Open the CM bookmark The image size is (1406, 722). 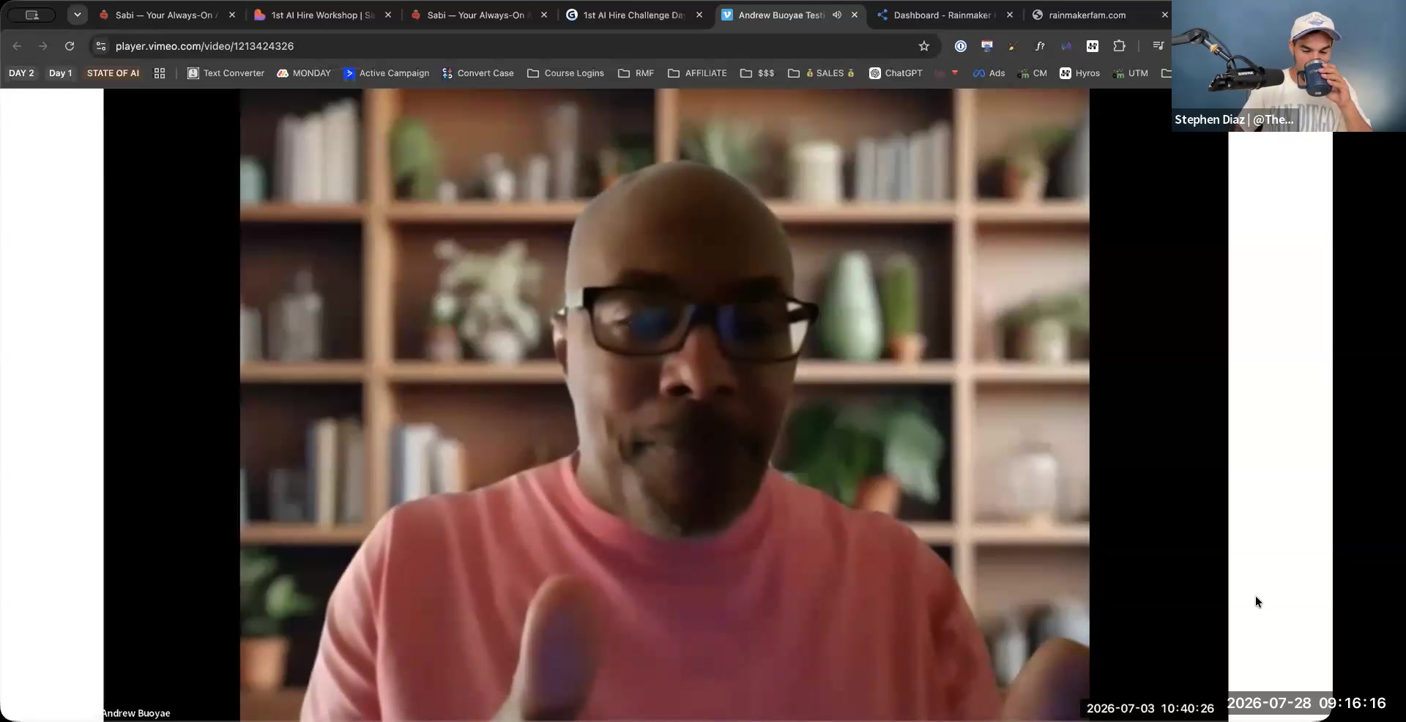[x=1033, y=73]
